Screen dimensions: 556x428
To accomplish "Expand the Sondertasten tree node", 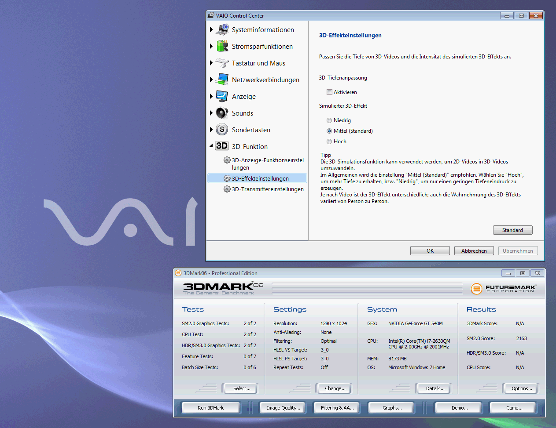I will (x=211, y=130).
